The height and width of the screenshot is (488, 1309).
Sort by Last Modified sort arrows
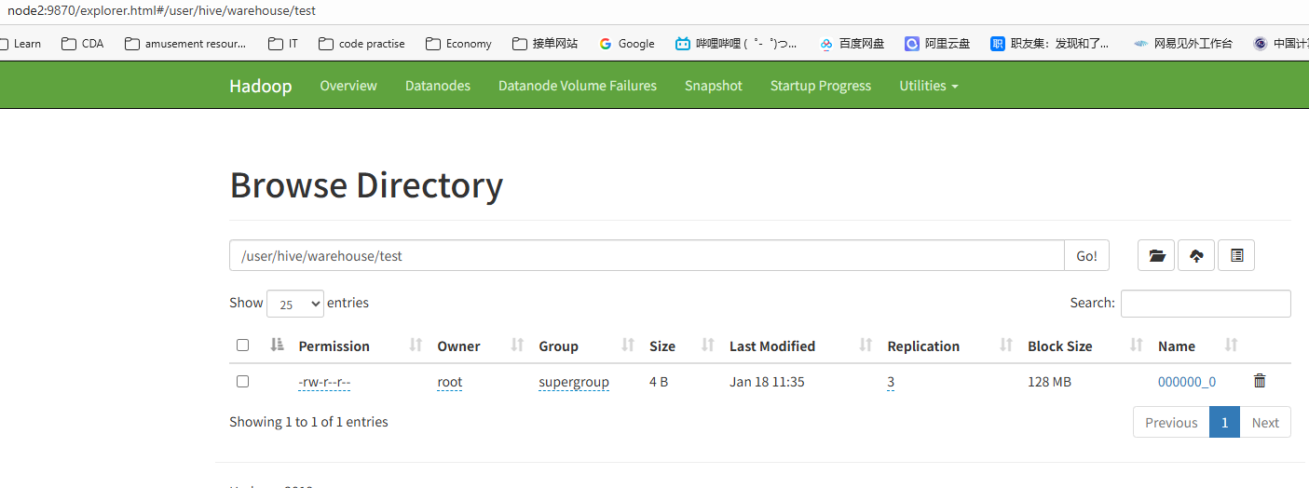click(x=866, y=346)
